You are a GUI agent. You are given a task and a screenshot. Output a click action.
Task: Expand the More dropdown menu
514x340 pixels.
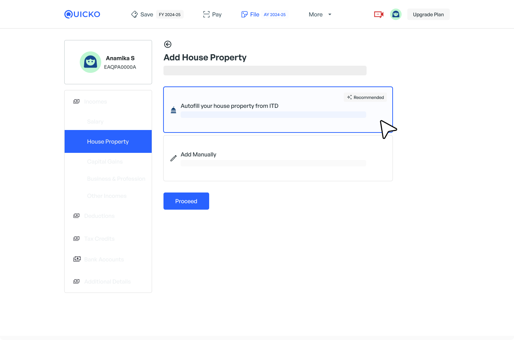320,14
